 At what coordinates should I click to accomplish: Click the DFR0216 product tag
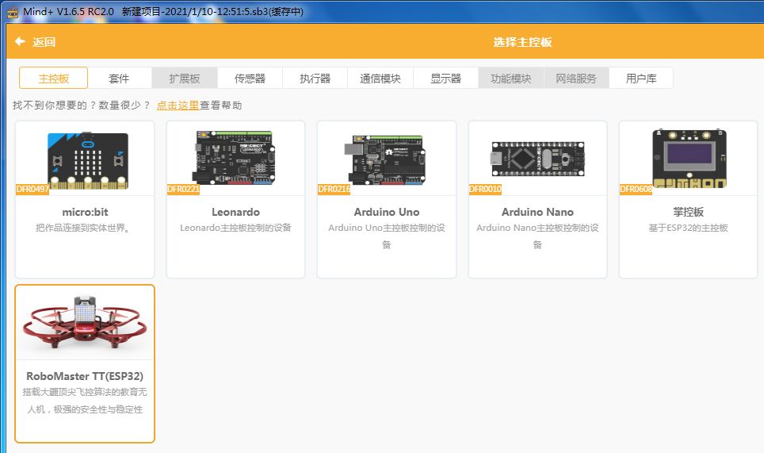pos(334,189)
